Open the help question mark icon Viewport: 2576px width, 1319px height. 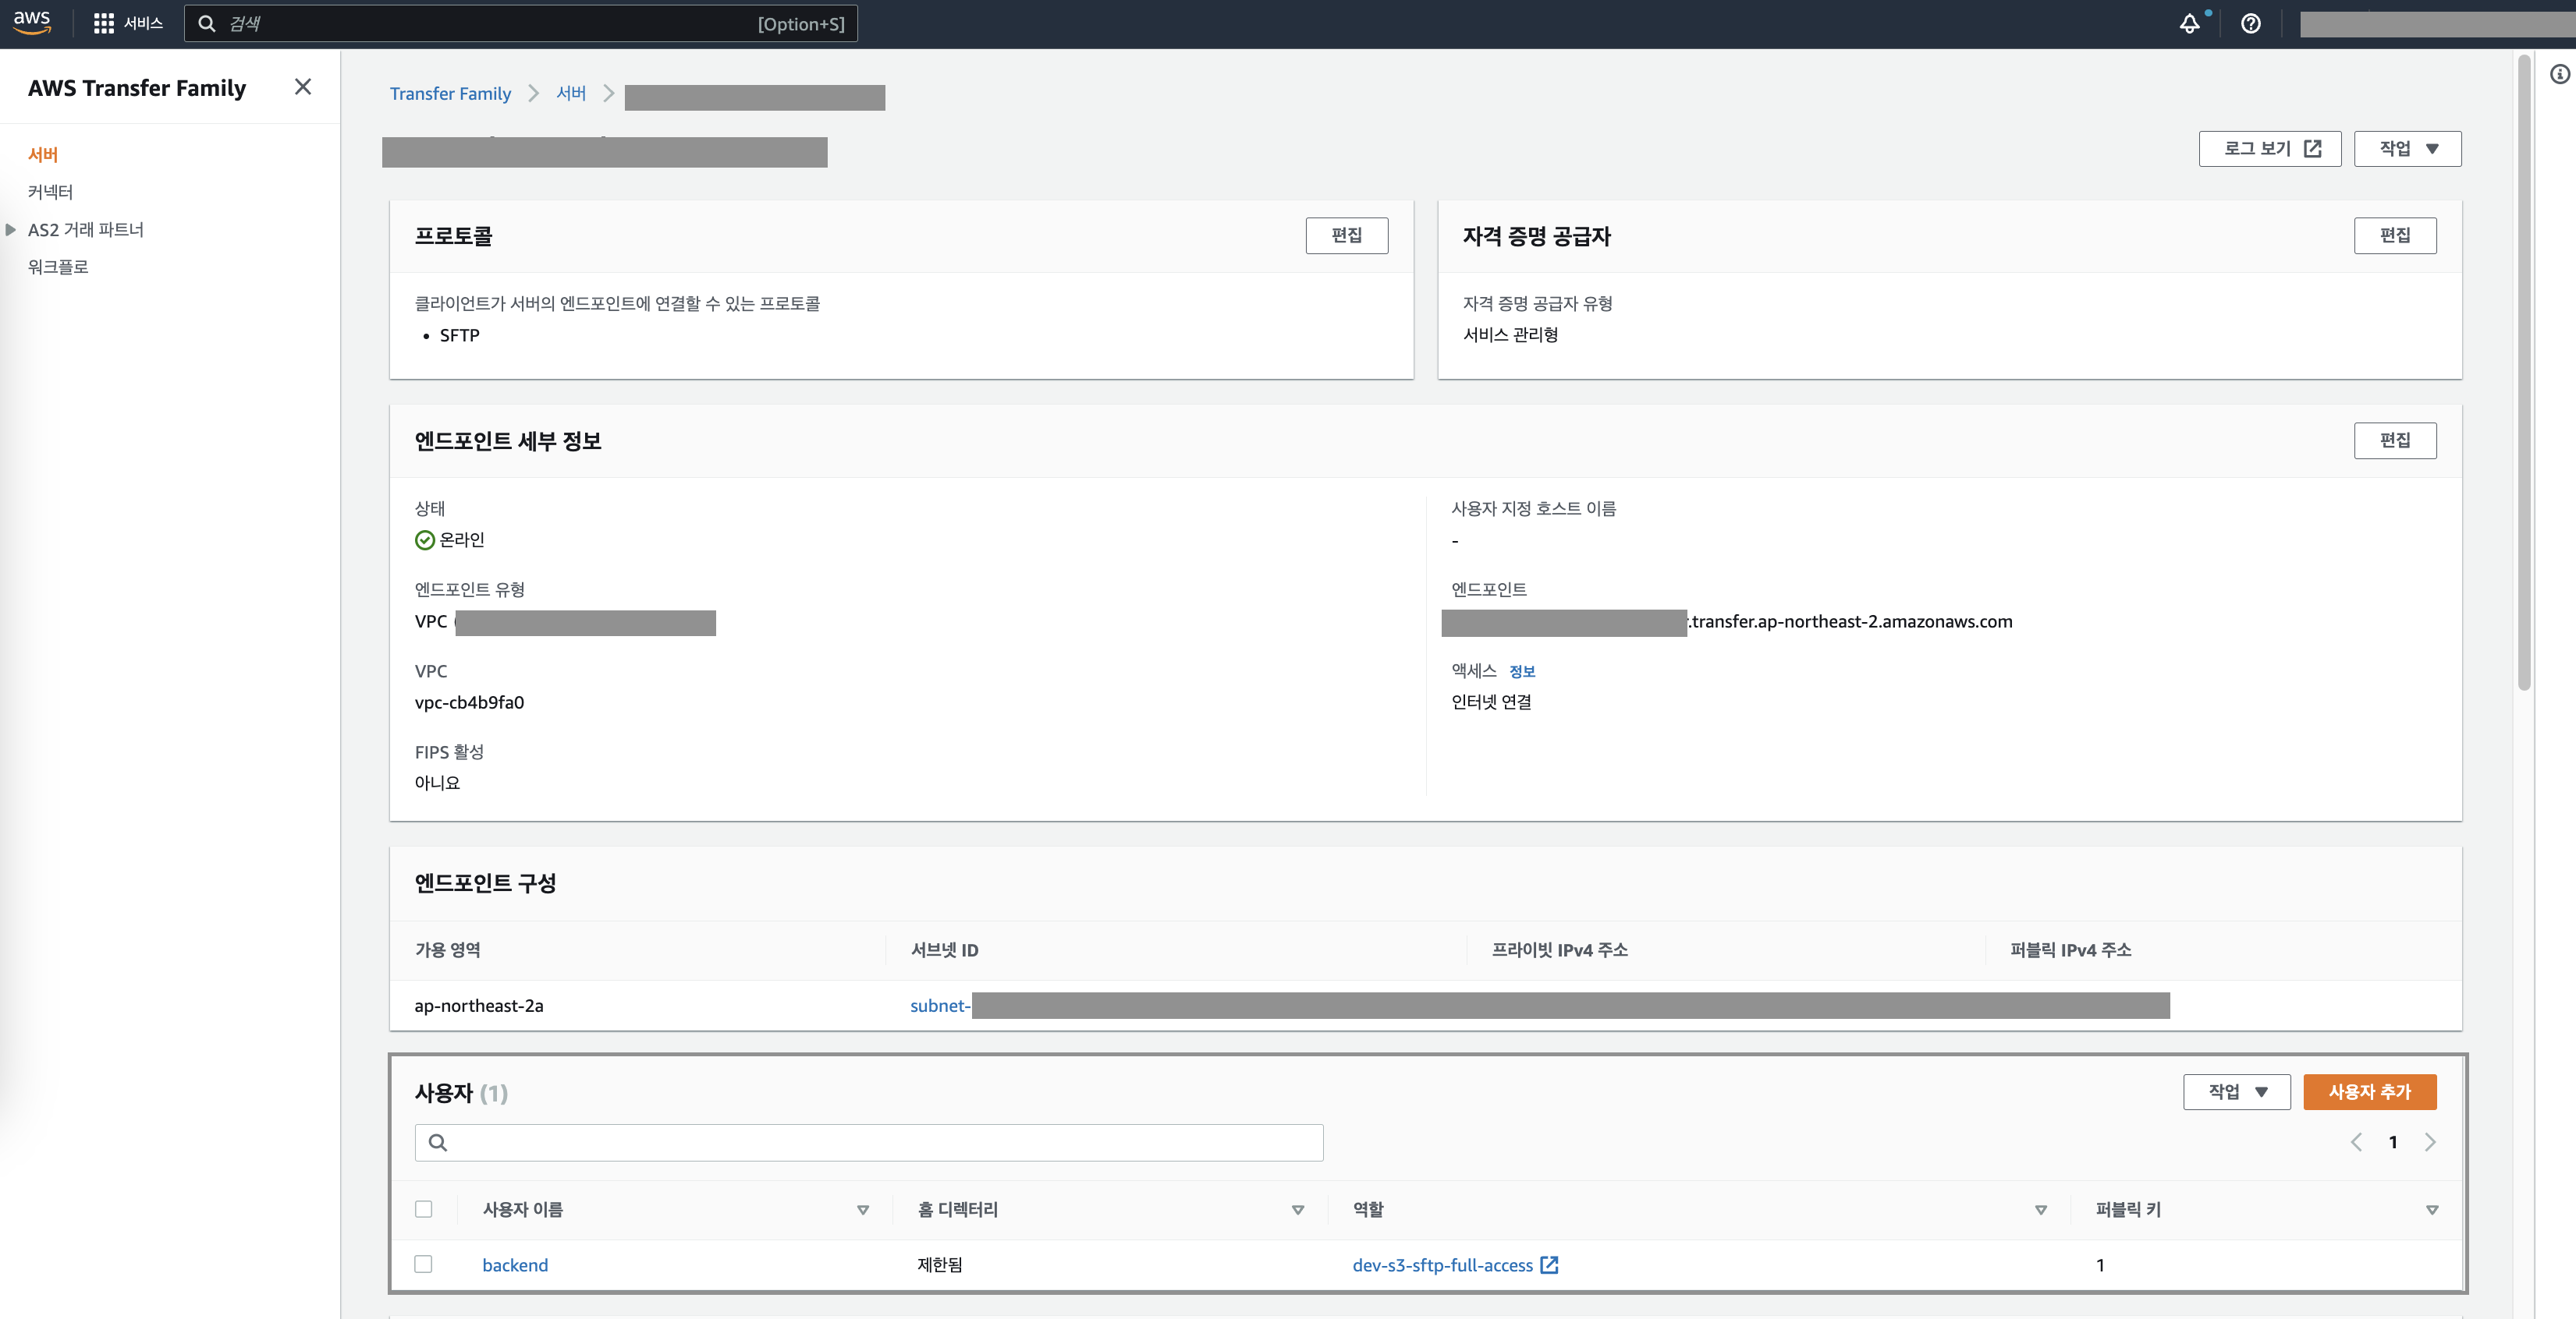[2250, 23]
